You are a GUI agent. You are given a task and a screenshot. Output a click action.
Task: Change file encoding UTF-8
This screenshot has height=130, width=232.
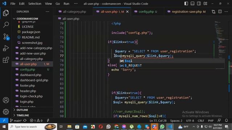click(x=190, y=121)
